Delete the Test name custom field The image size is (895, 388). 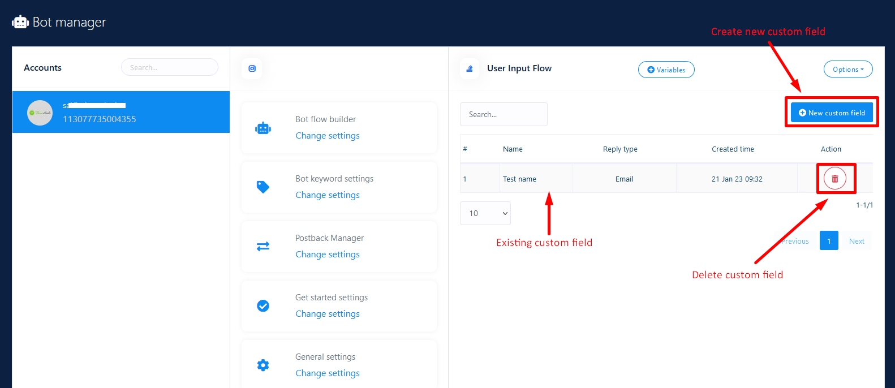[834, 179]
